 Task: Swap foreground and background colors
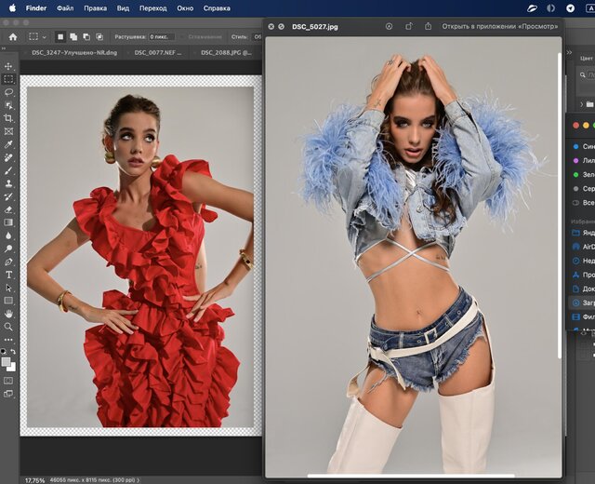tap(13, 352)
